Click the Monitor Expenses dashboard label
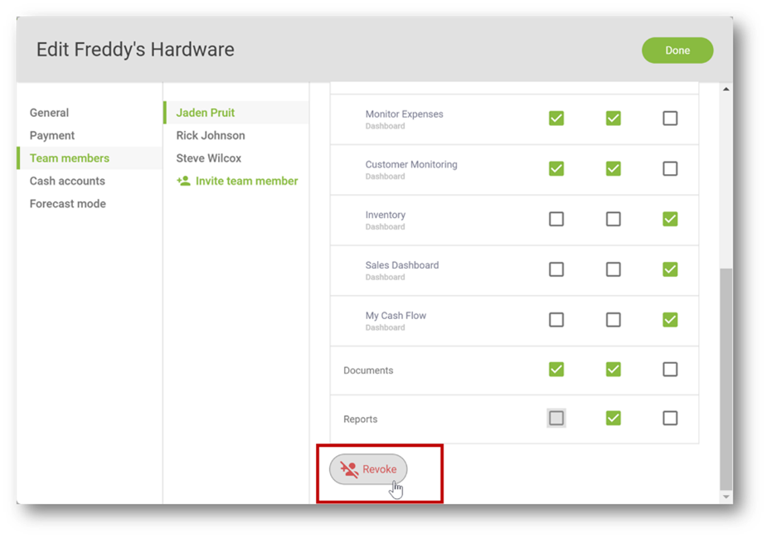767x538 pixels. (x=404, y=114)
